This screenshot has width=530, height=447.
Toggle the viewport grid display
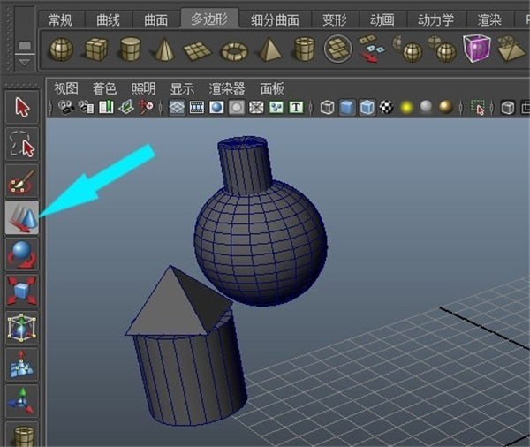tap(177, 108)
